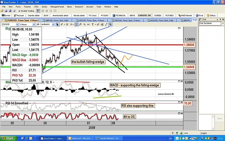Open the EURO view with heart icon
Viewport: 225px width, 141px height.
click(105, 16)
